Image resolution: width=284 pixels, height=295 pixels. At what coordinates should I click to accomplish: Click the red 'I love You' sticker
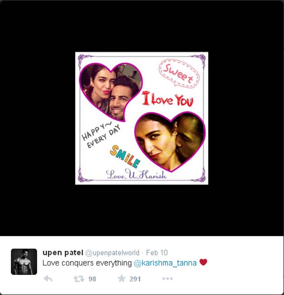167,99
